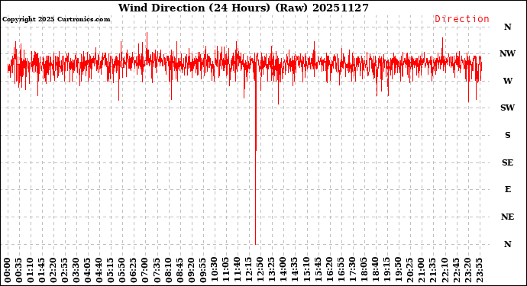Image resolution: width=527 pixels, height=286 pixels.
Task: Click the '11:05' time label
Action: pos(226,271)
